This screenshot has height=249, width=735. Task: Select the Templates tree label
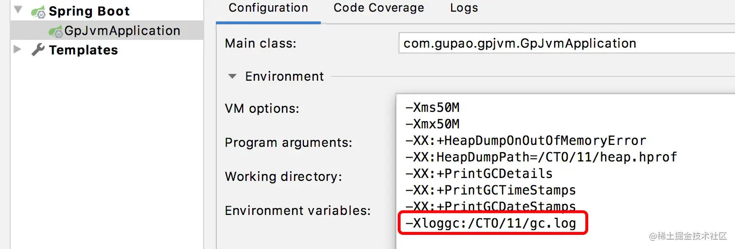83,50
